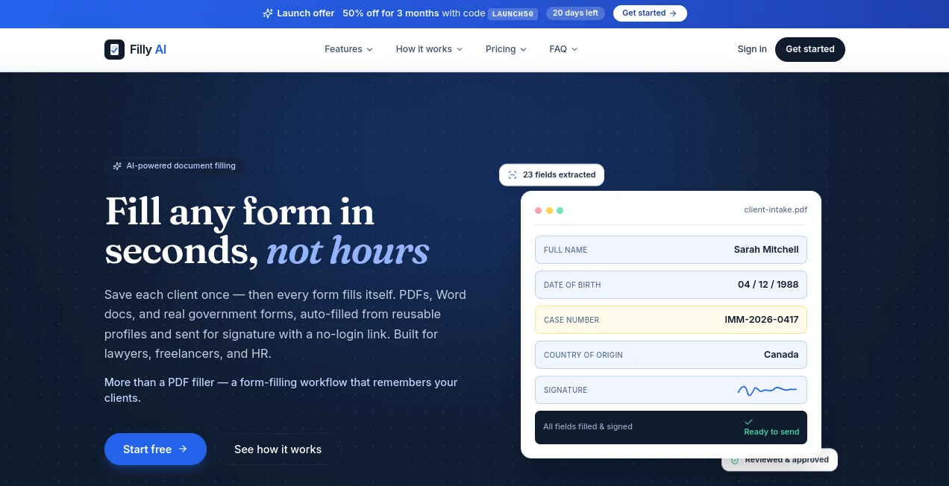This screenshot has width=949, height=486.
Task: Click the sparkle icon in the AI-powered badge
Action: tap(117, 166)
